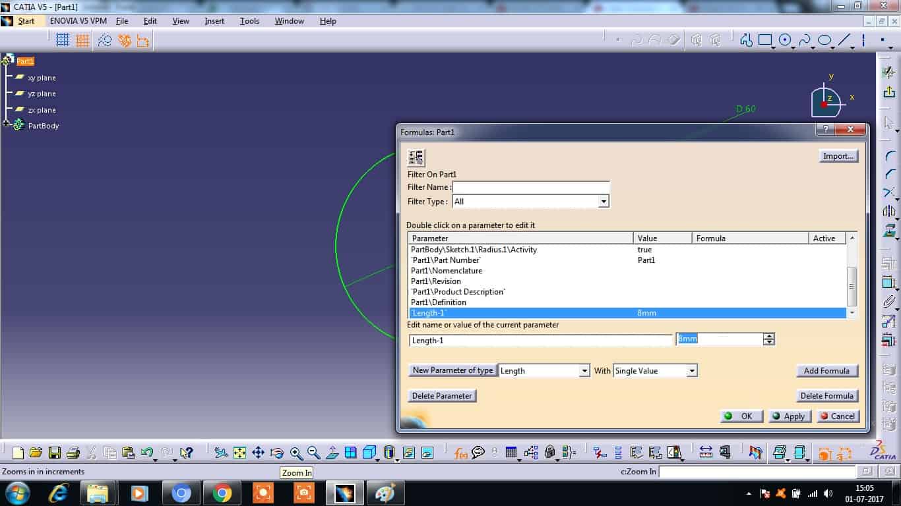Open the Line tool flyout arrow

853,47
